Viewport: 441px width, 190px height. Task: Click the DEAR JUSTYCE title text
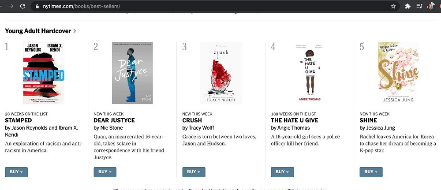tap(114, 120)
